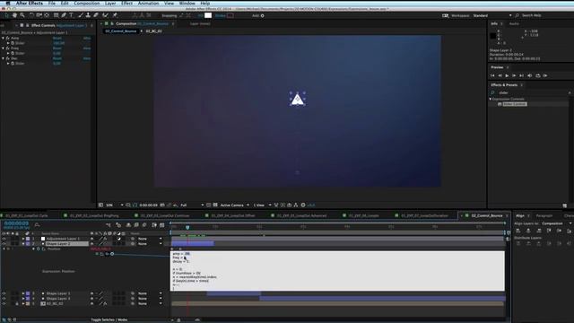Mute audio in Preview panel
This screenshot has width=574, height=323.
[530, 75]
